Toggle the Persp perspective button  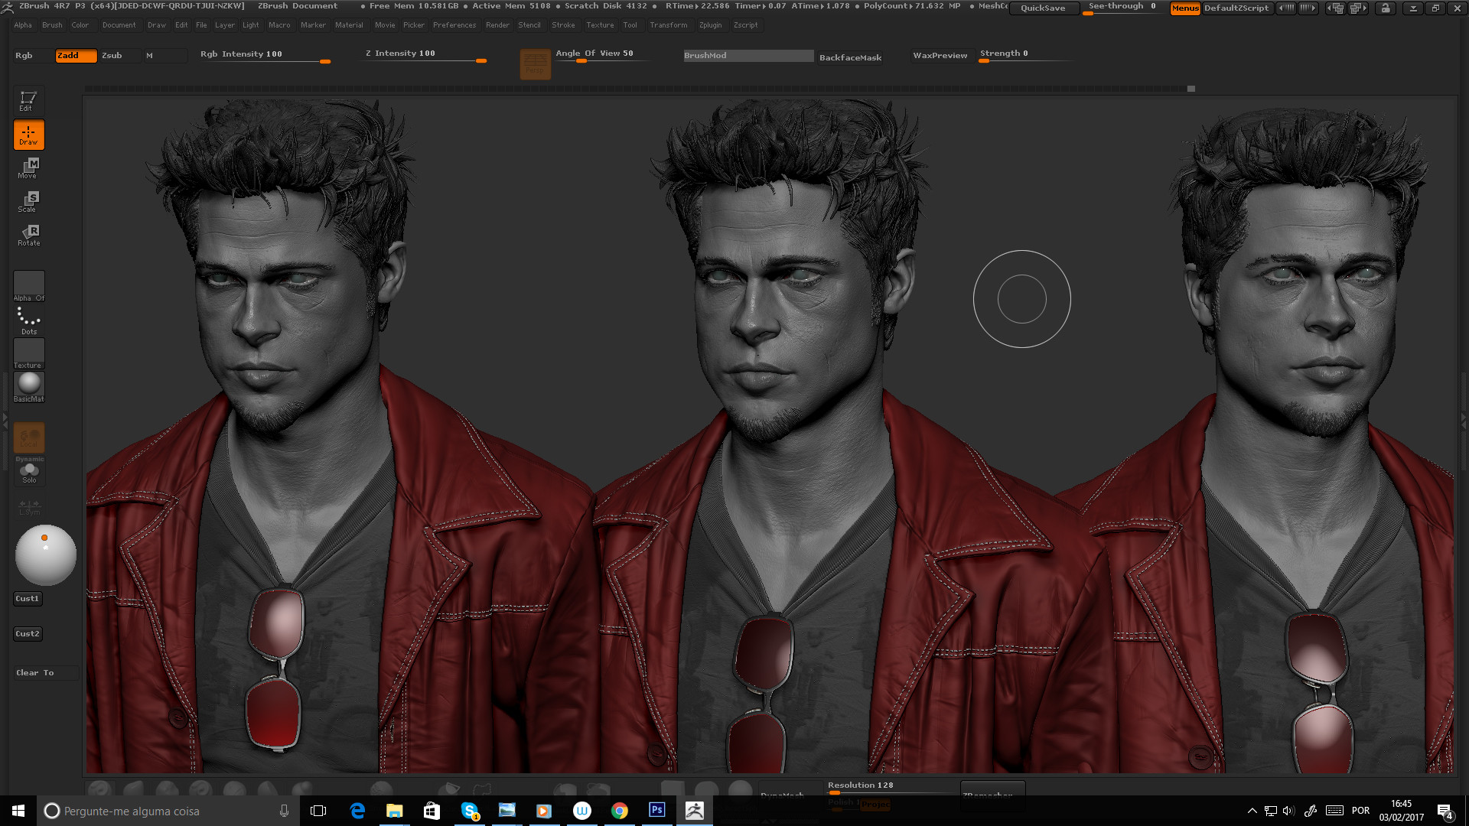point(535,64)
